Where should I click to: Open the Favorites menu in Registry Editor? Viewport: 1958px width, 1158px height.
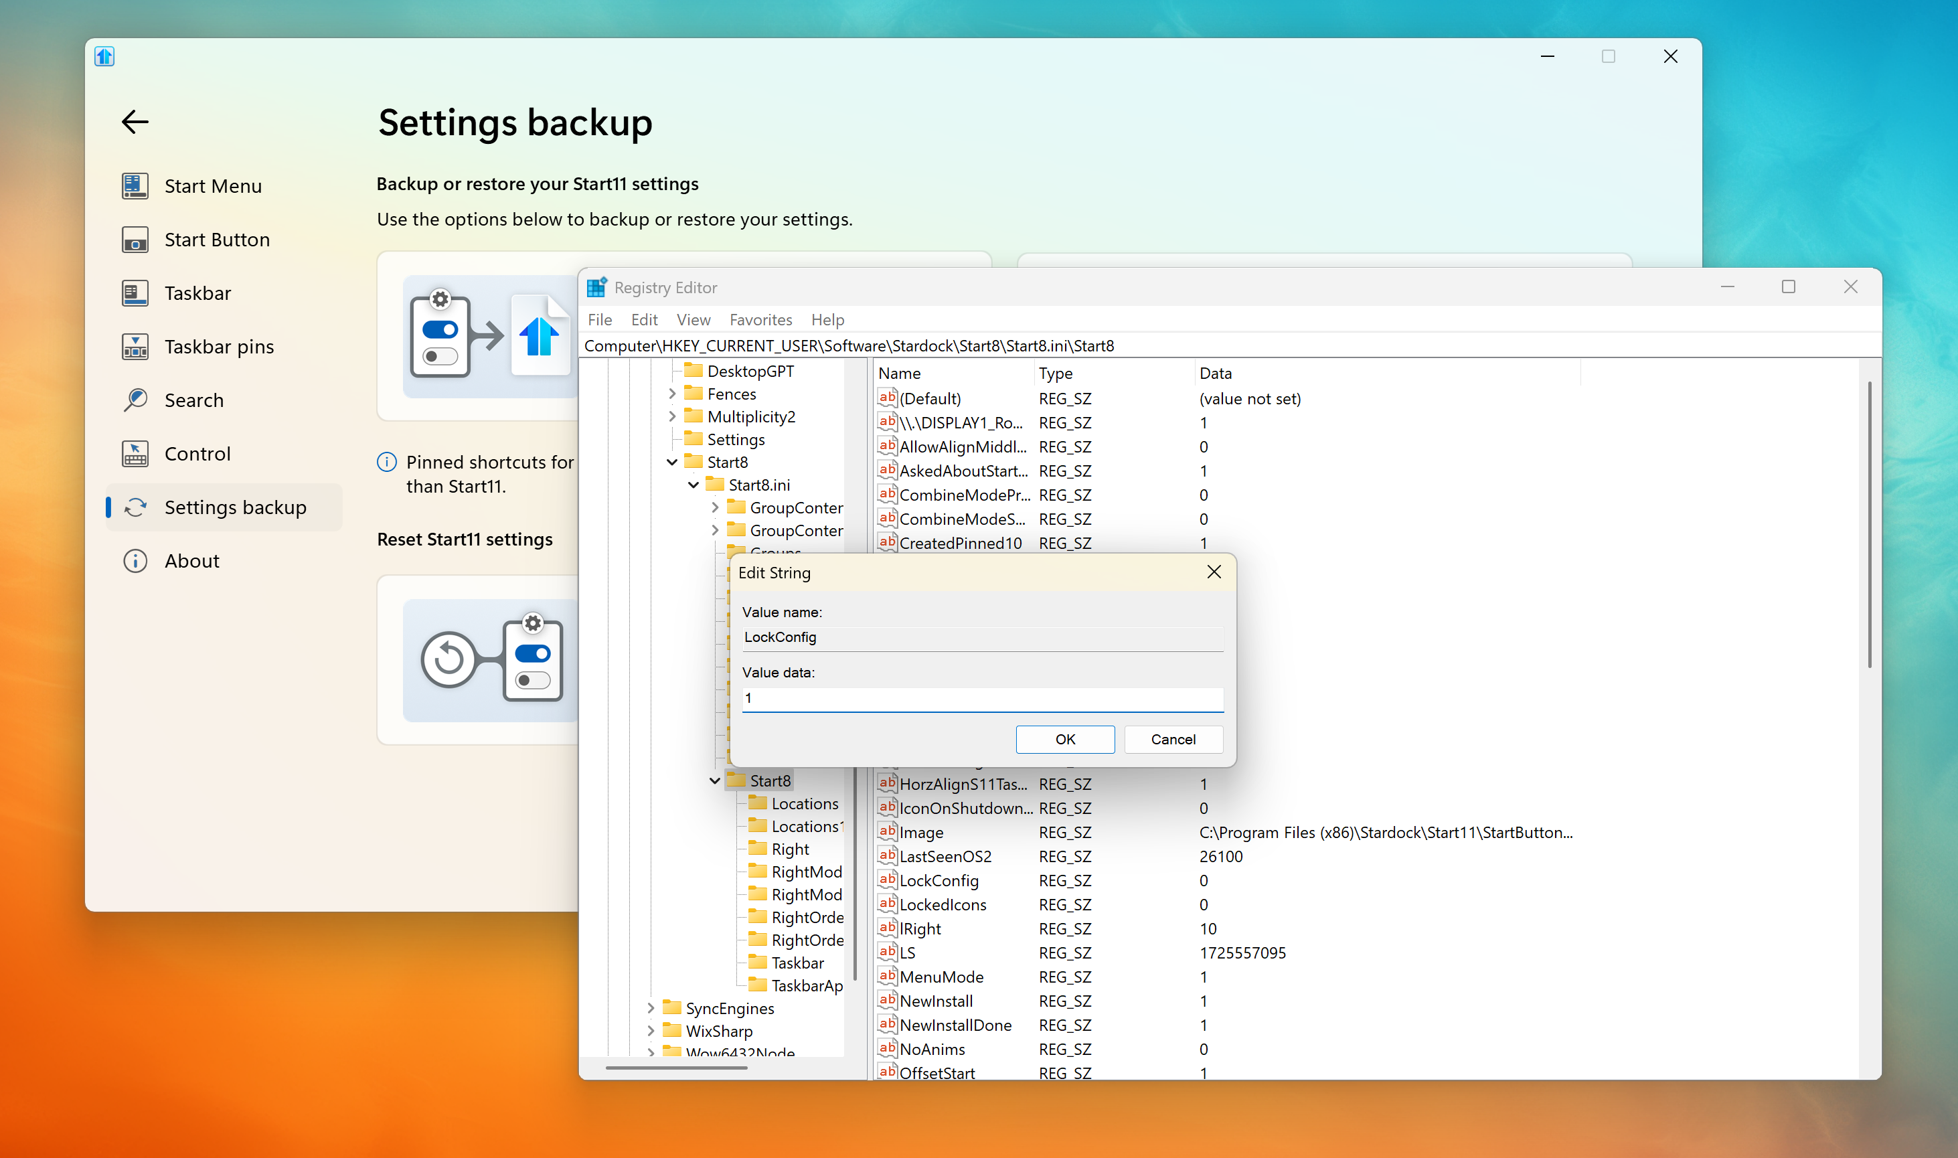[x=760, y=319]
